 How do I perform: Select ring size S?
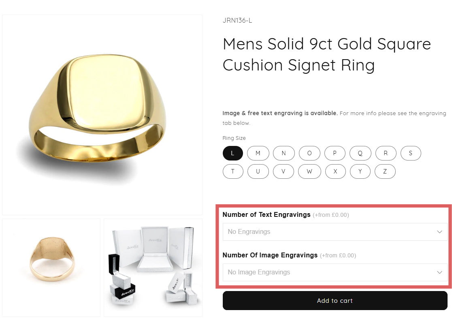click(411, 153)
